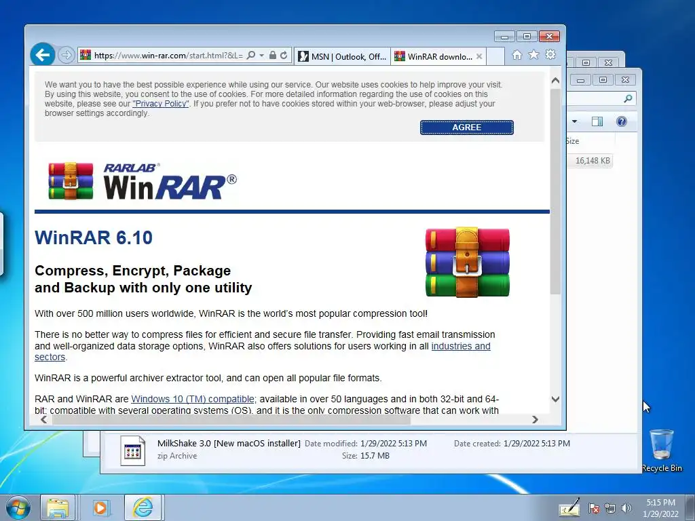Click the MilkShake zip archive file icon
The image size is (695, 521).
(132, 450)
